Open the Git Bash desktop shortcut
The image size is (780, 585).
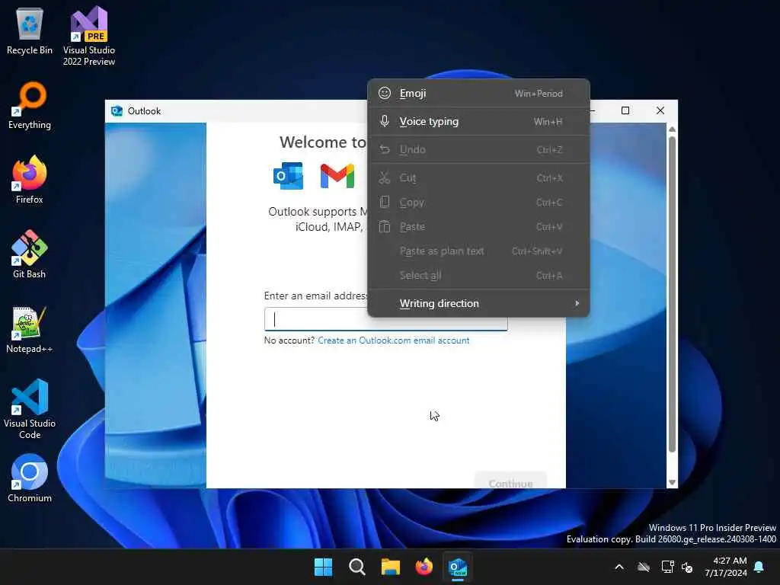[30, 254]
